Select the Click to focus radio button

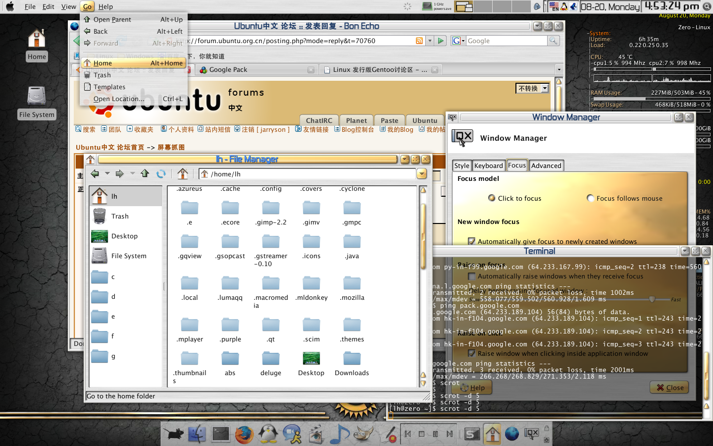click(x=492, y=198)
